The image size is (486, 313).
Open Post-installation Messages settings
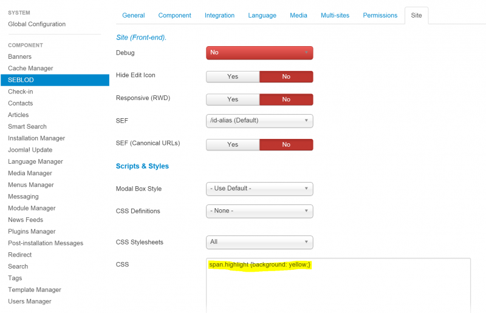(46, 243)
